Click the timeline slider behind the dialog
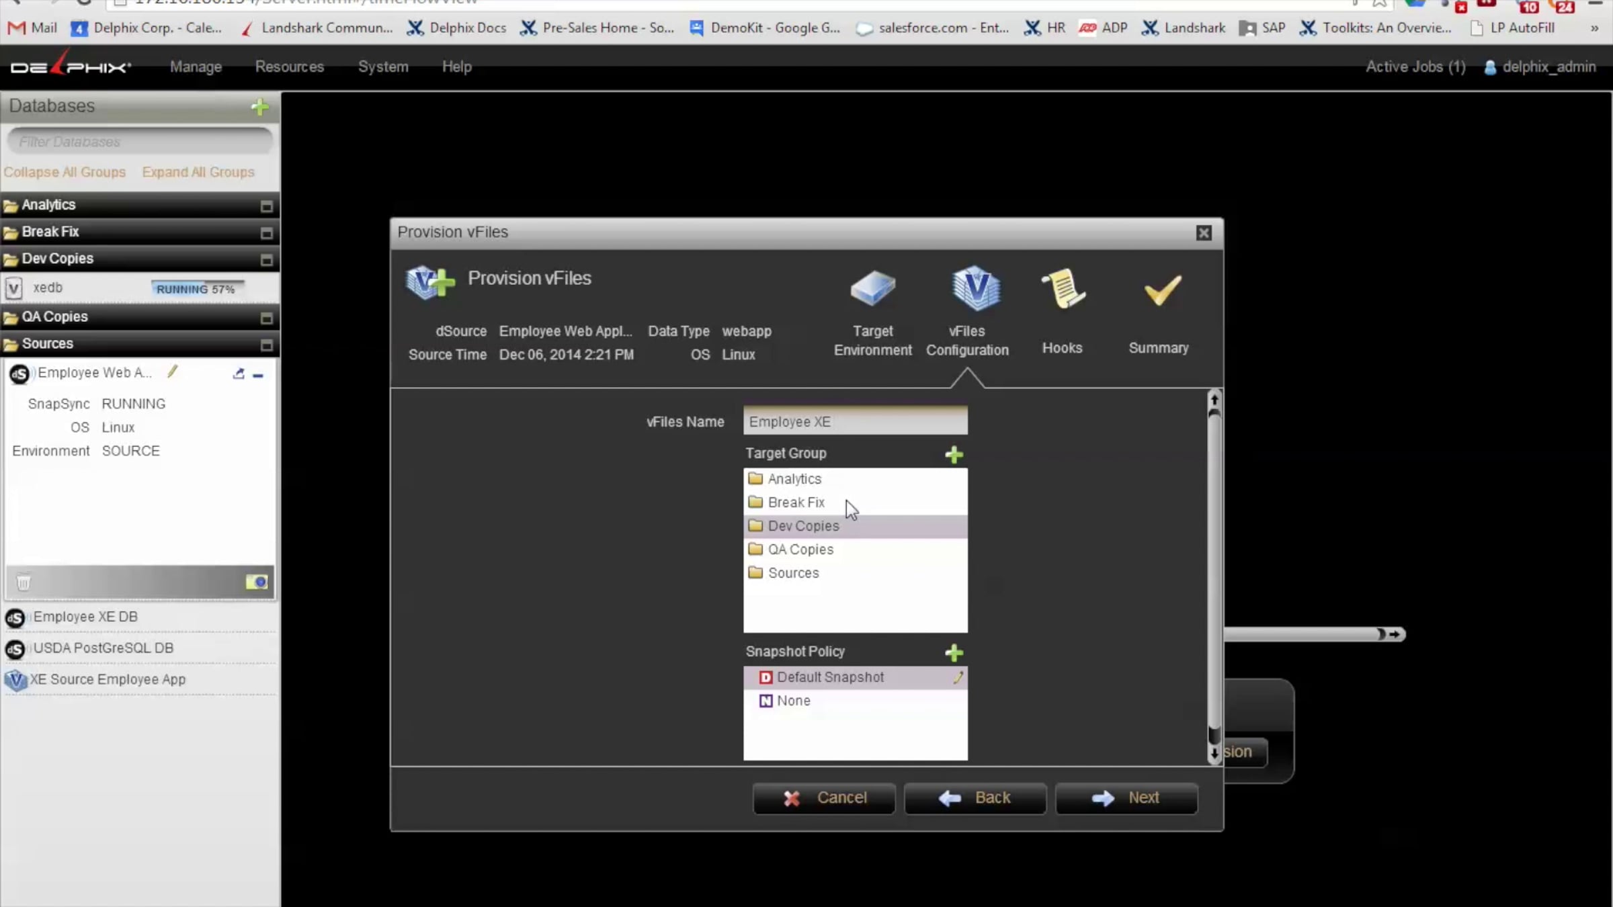The height and width of the screenshot is (907, 1613). [1314, 634]
